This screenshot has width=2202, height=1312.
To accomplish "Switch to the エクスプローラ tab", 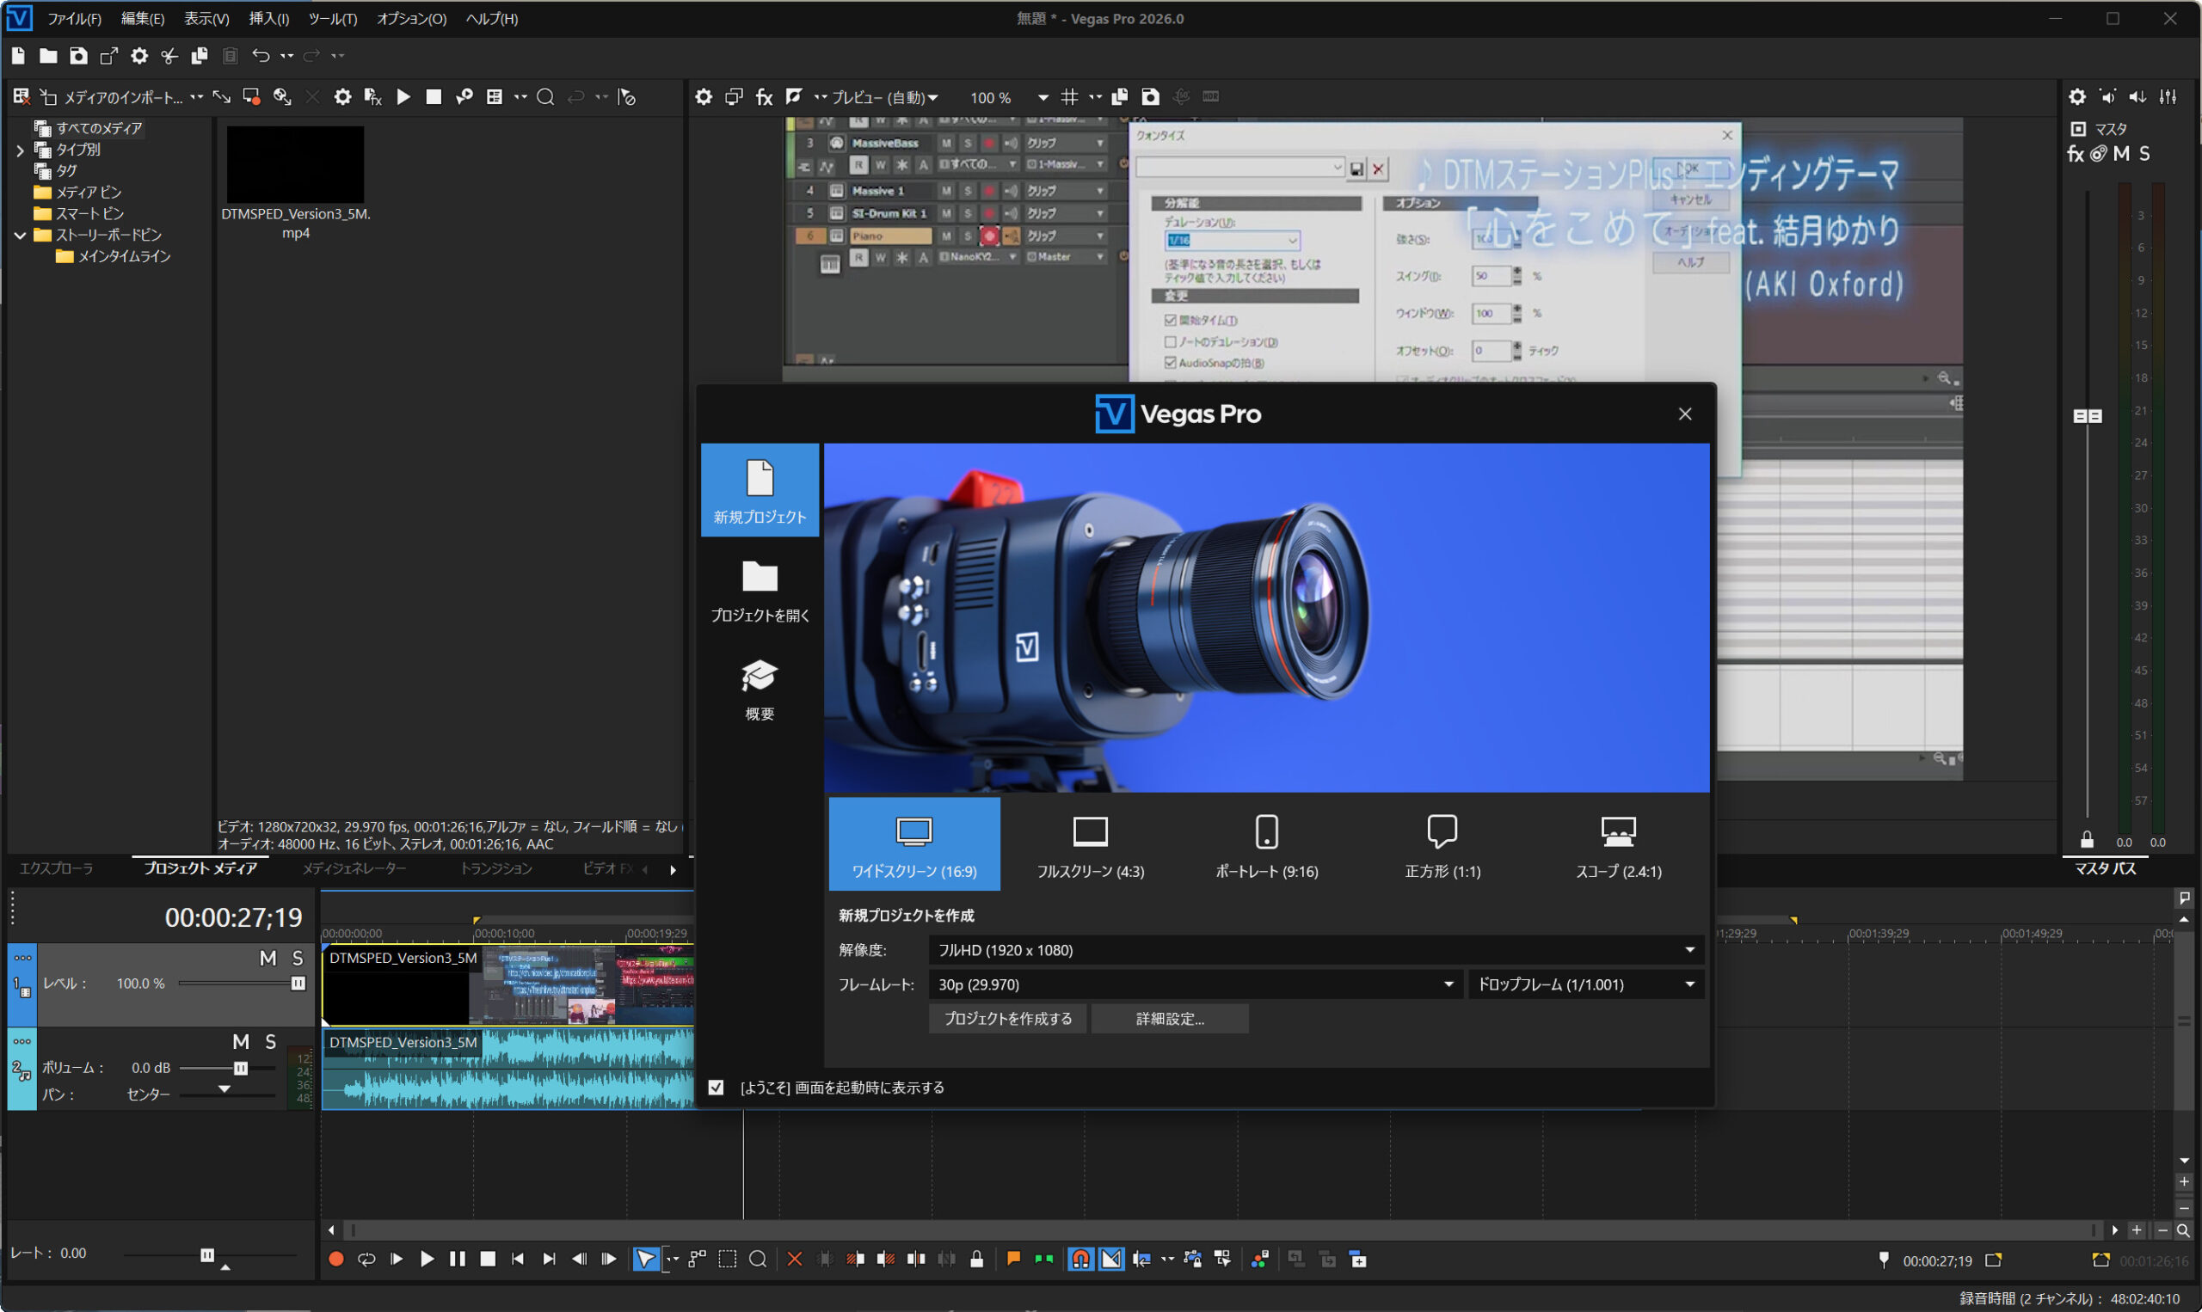I will coord(57,869).
